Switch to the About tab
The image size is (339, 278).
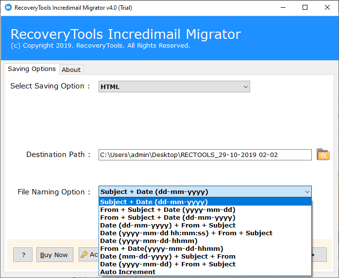pos(71,69)
